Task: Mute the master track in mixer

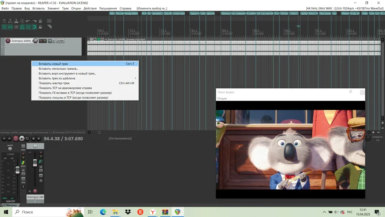Action: coord(23,154)
